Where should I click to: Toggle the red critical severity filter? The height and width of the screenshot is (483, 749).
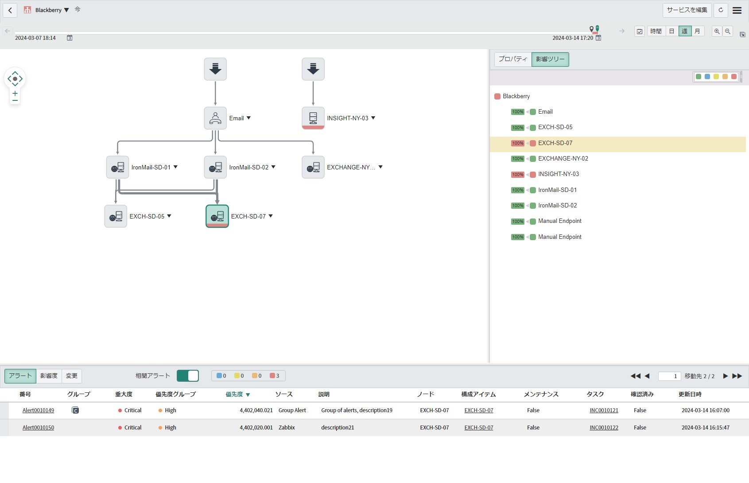coord(274,376)
